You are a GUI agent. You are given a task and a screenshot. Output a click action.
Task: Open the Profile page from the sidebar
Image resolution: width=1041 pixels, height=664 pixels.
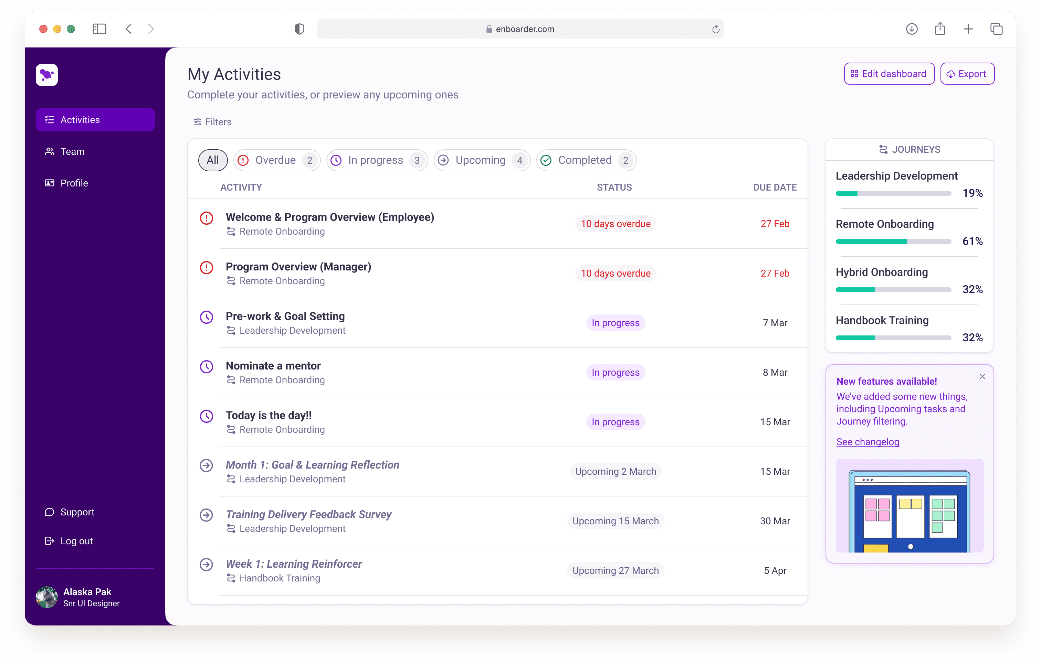pyautogui.click(x=74, y=183)
